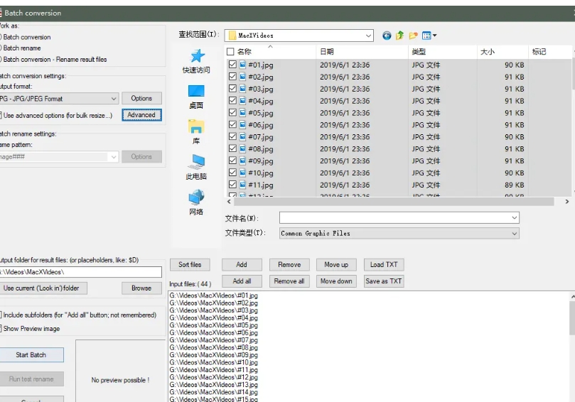Uncheck the #06.jpg checkbox

[232, 124]
